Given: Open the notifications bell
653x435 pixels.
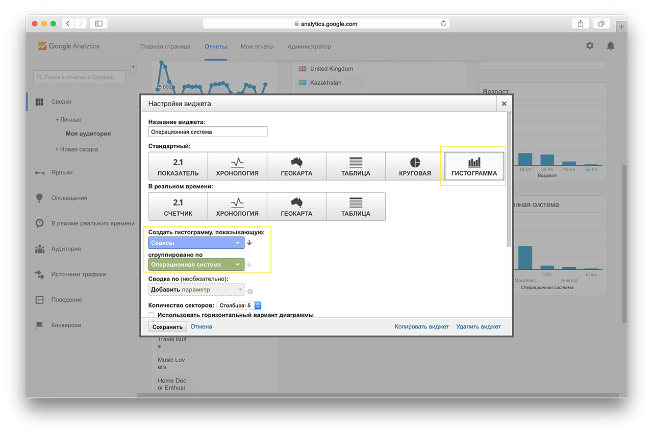Looking at the screenshot, I should point(610,46).
